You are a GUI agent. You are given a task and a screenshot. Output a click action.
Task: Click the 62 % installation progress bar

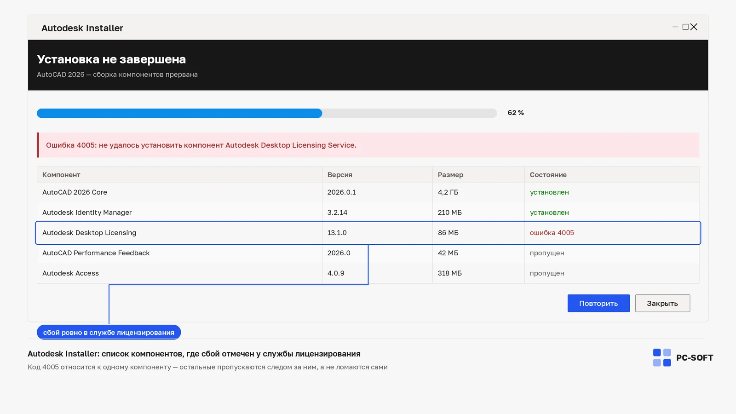click(267, 113)
